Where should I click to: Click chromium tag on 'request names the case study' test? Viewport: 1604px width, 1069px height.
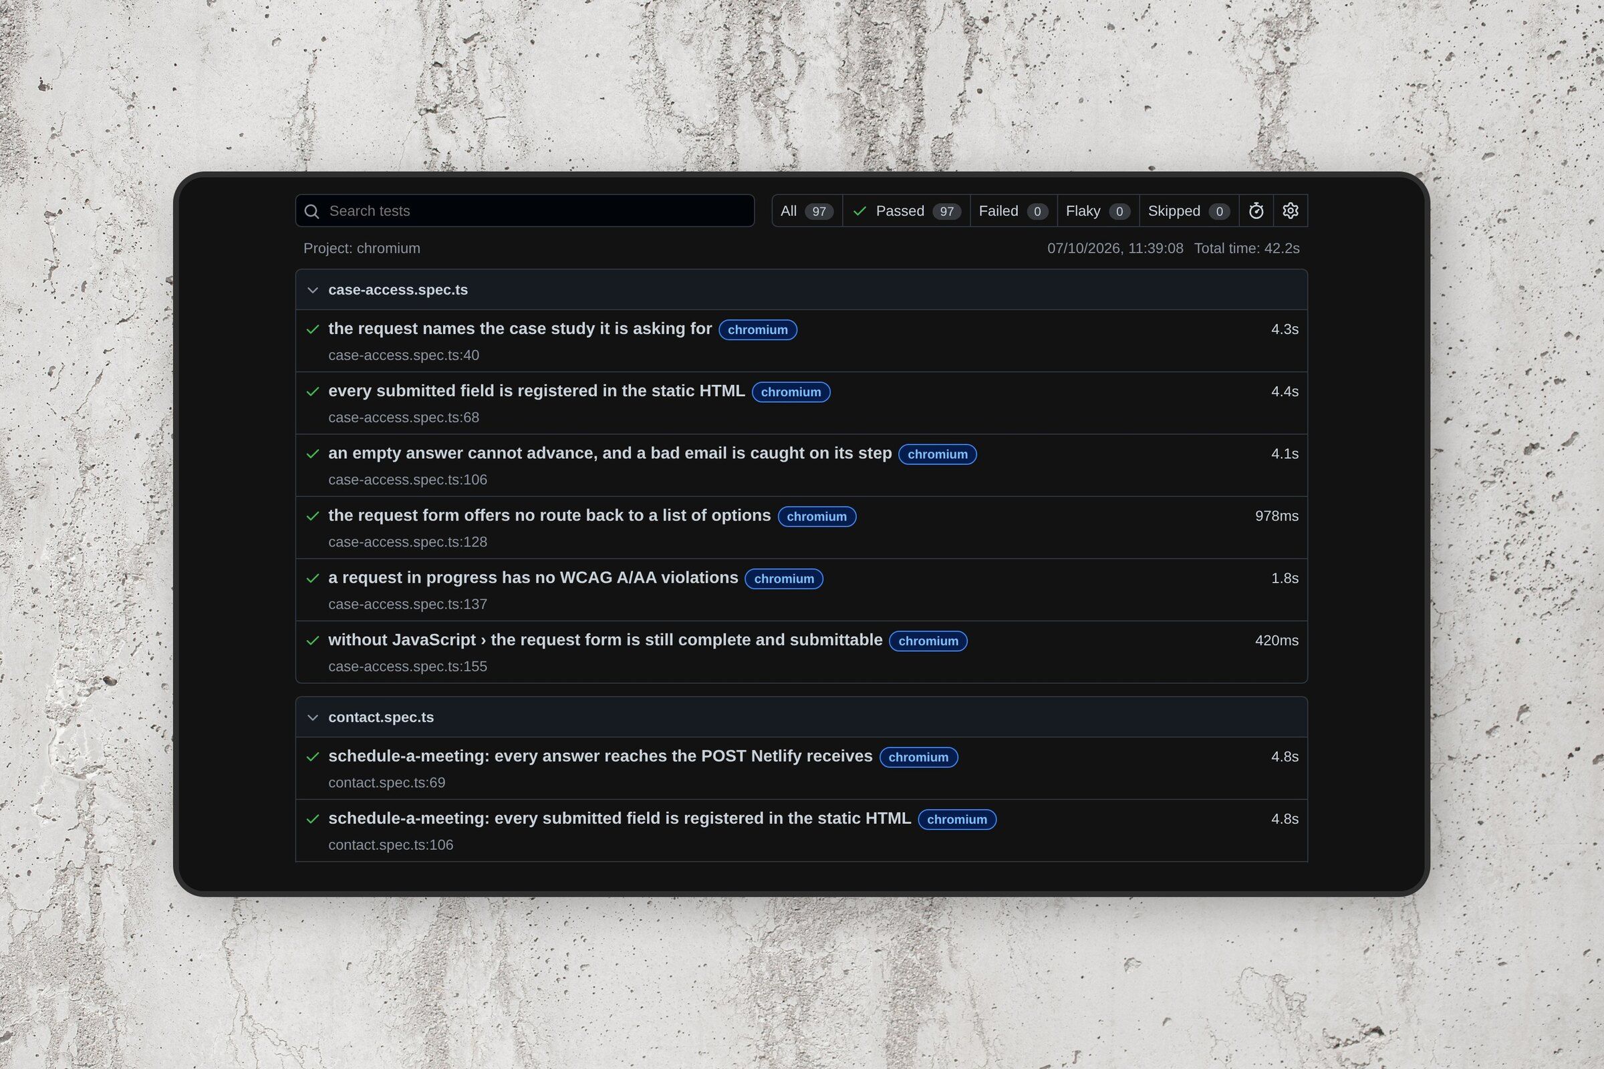point(758,330)
